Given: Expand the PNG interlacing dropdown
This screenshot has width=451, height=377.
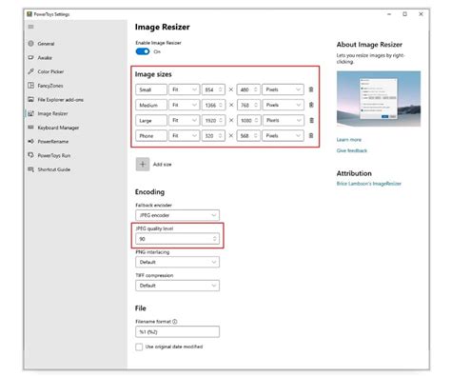Looking at the screenshot, I should 177,262.
